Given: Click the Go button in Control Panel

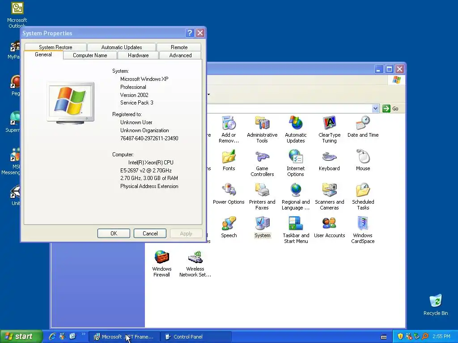Looking at the screenshot, I should [x=390, y=109].
